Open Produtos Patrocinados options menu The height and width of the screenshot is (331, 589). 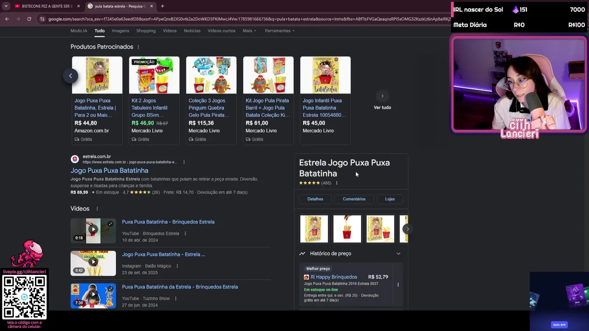(x=138, y=47)
